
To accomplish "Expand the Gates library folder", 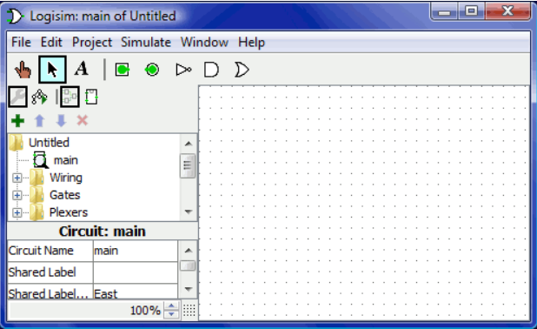I will pos(17,195).
